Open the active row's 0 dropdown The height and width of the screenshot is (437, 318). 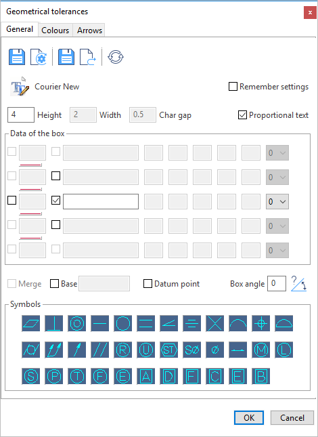[277, 201]
